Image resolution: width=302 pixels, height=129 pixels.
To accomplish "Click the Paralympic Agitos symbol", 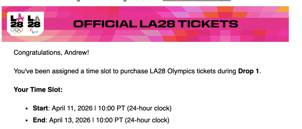I will click(x=34, y=30).
